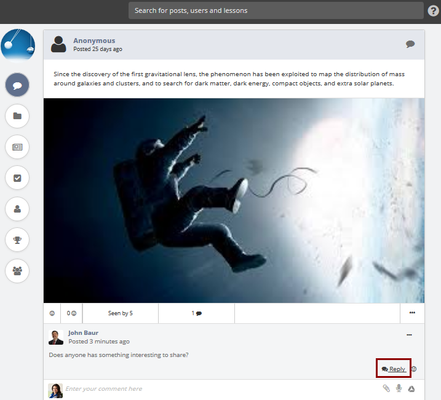This screenshot has height=400, width=441.
Task: Open John Baur's profile name link
Action: [83, 333]
